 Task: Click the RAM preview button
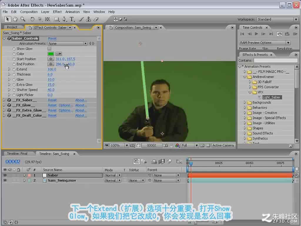pyautogui.click(x=295, y=34)
